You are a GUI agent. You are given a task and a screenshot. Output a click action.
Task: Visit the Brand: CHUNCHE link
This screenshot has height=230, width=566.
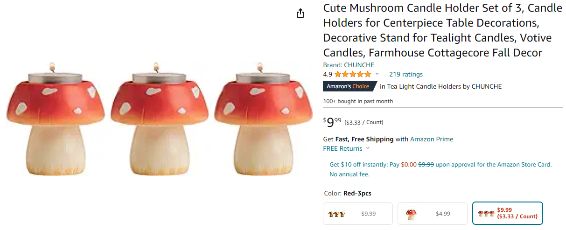[349, 65]
